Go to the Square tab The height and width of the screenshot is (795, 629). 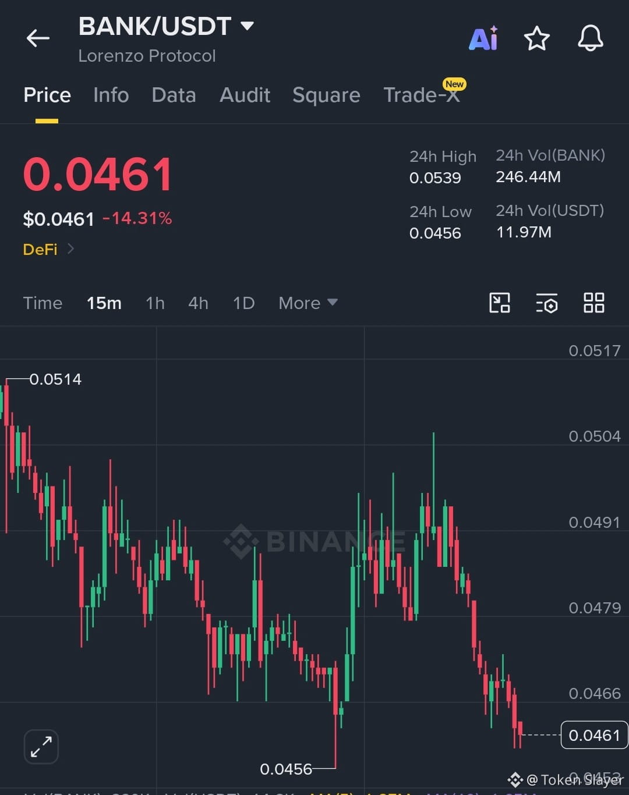point(326,95)
